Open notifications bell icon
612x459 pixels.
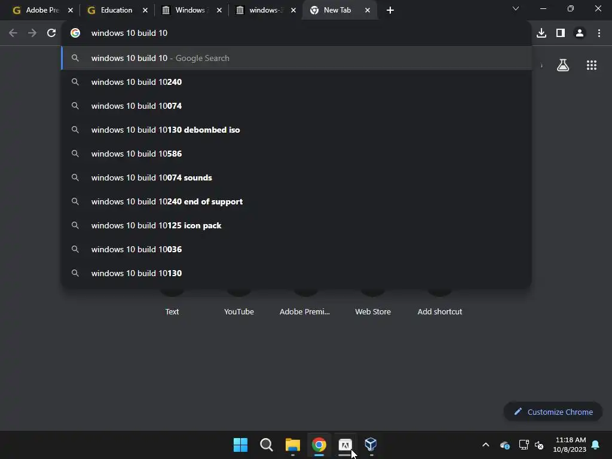596,445
